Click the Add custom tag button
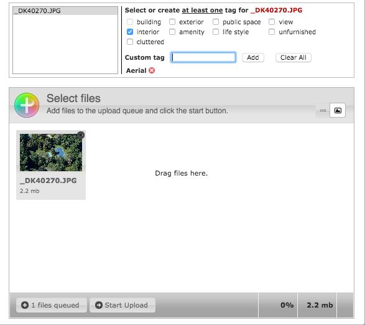Viewport: 365px width, 325px height. coord(253,57)
